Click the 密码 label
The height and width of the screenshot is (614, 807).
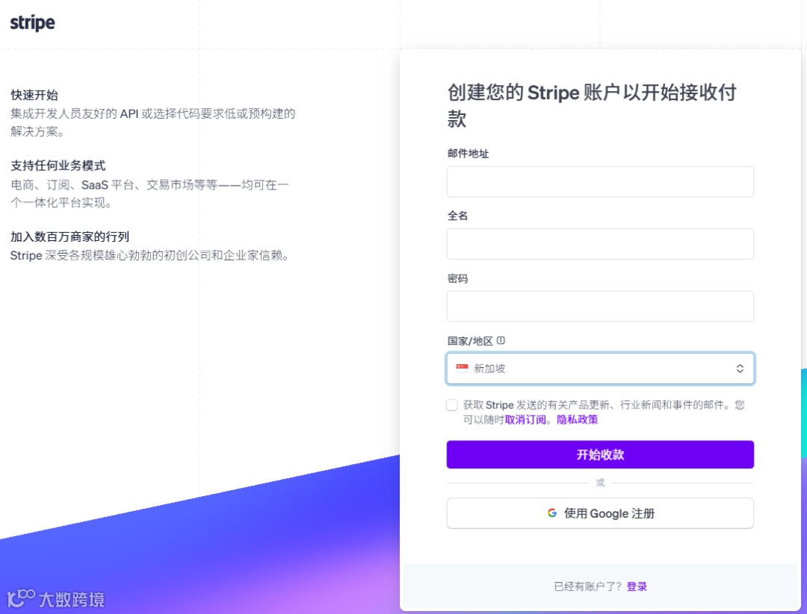[457, 278]
